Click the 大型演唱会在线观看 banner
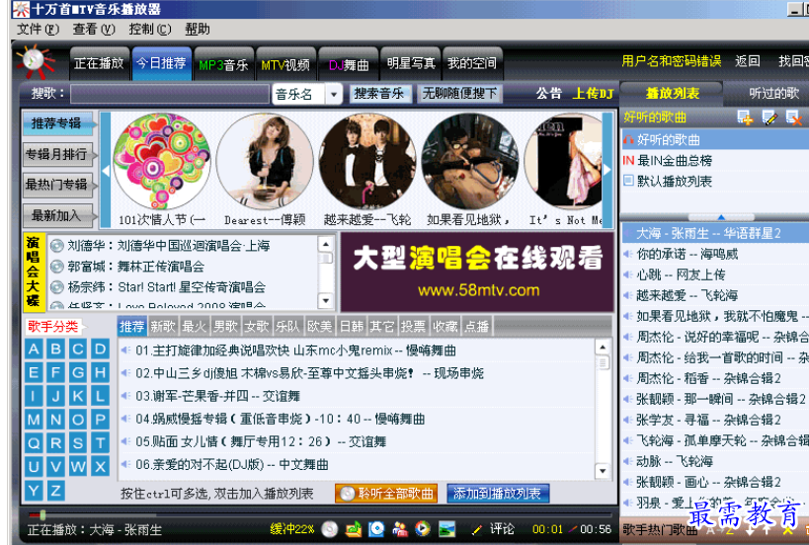The image size is (809, 545). click(477, 272)
